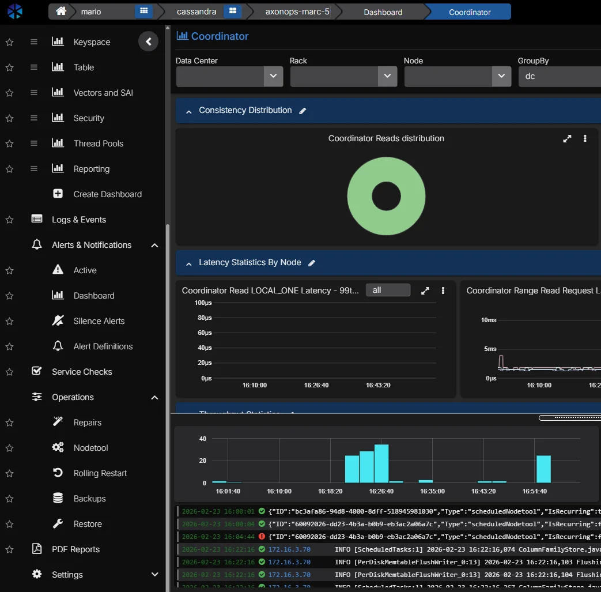Switch to the Dashboard breadcrumb tab
Image resolution: width=601 pixels, height=592 pixels.
(383, 12)
